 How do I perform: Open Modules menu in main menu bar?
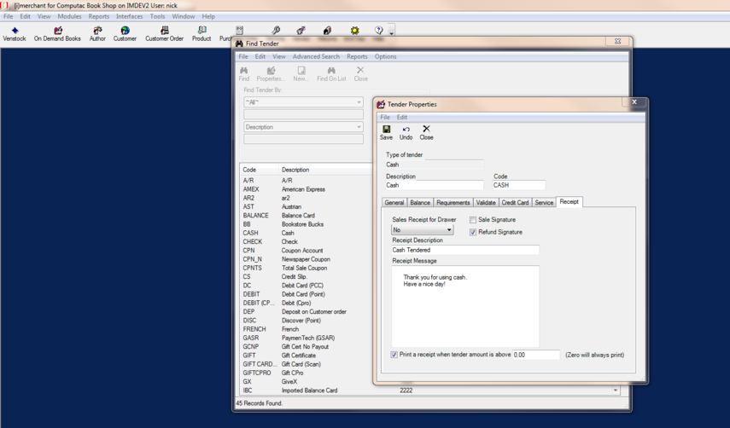69,16
